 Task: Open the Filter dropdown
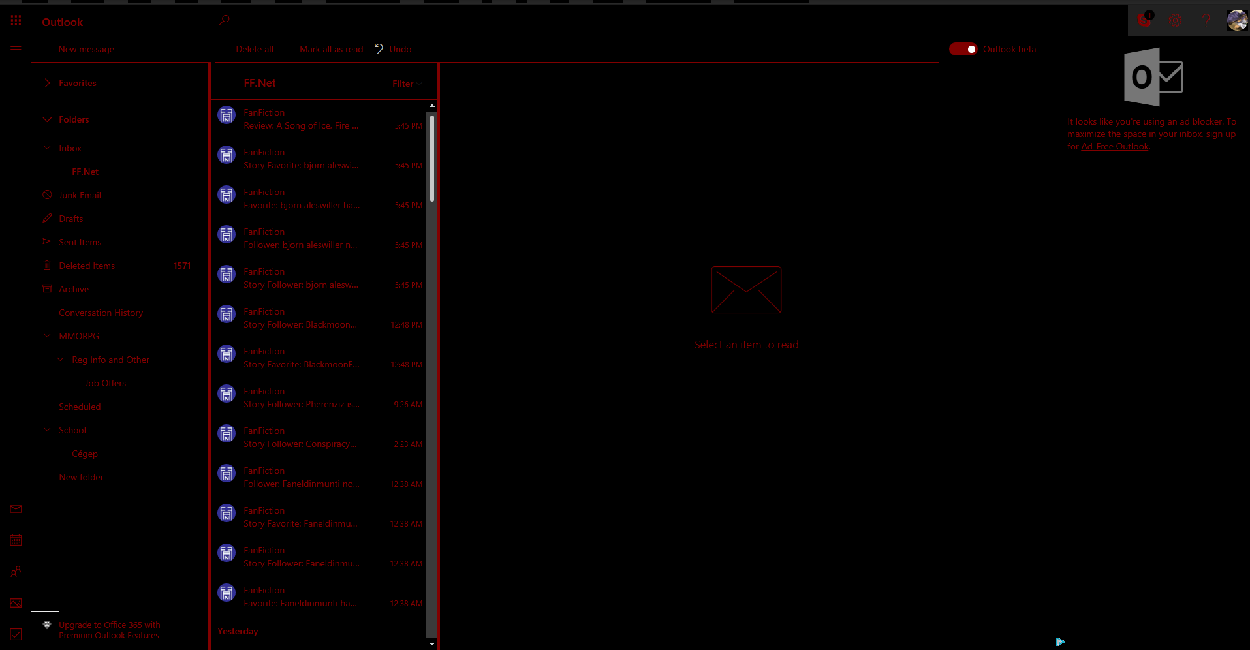[407, 84]
